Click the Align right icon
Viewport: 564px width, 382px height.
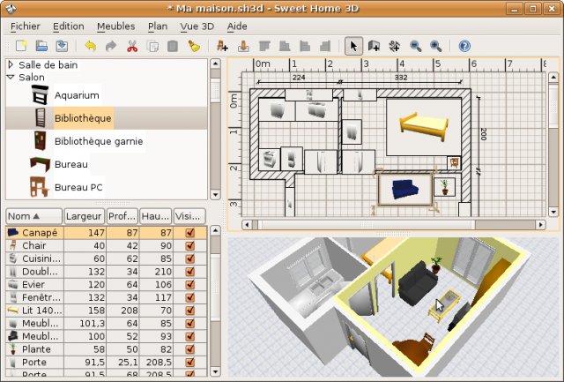pos(325,46)
